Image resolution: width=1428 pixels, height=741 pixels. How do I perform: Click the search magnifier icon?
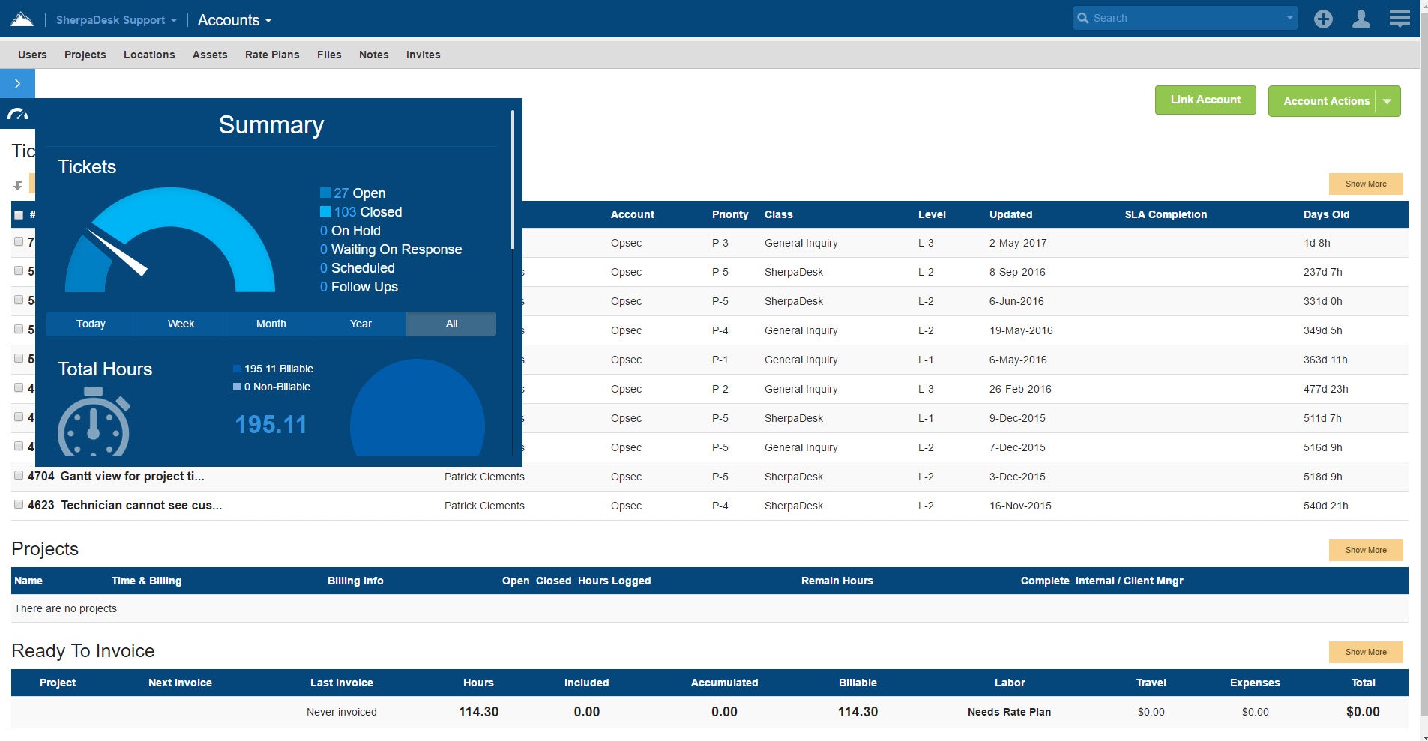pos(1083,18)
